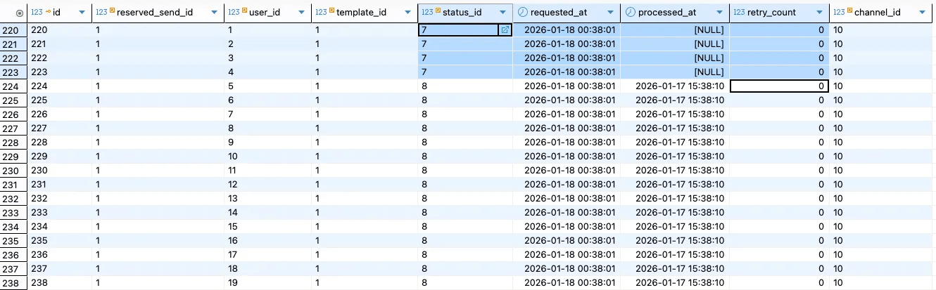Select the row header numbered 224
The height and width of the screenshot is (290, 936).
(x=11, y=86)
